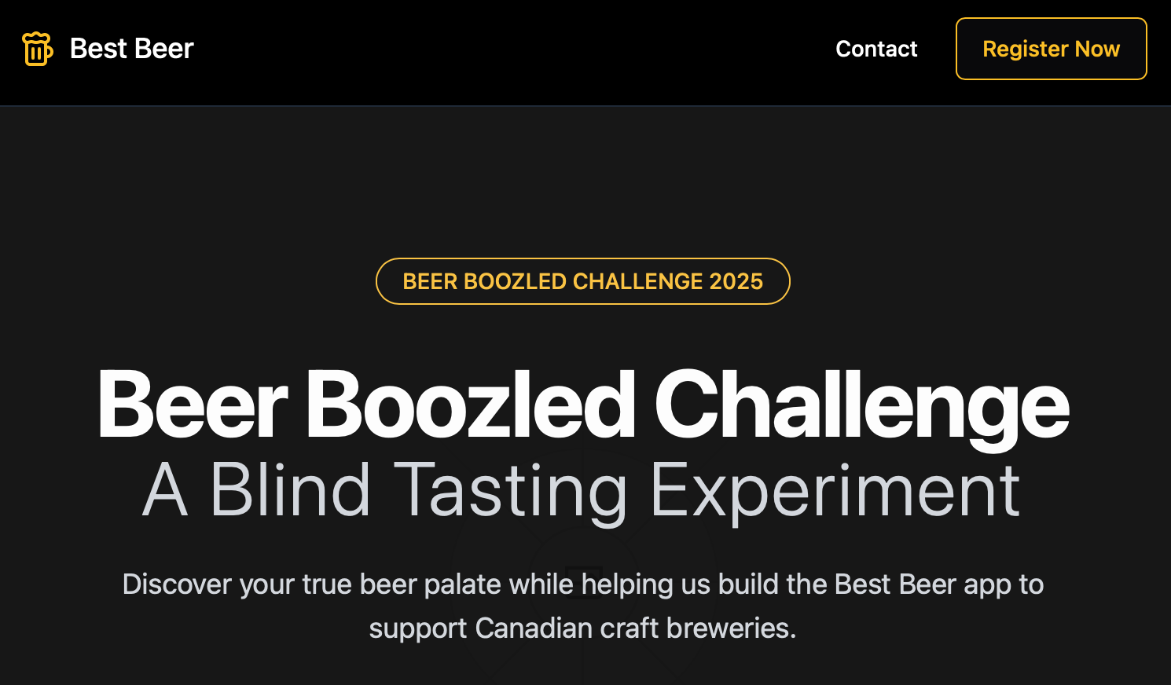Click the word Tasting in the subtitle
The image size is (1171, 685).
(x=510, y=490)
